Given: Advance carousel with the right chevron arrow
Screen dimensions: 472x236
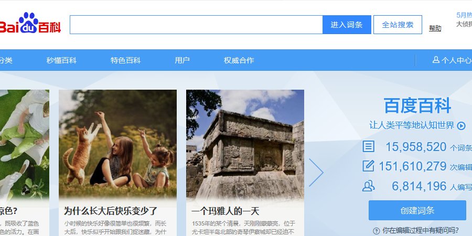Looking at the screenshot, I should tap(316, 173).
